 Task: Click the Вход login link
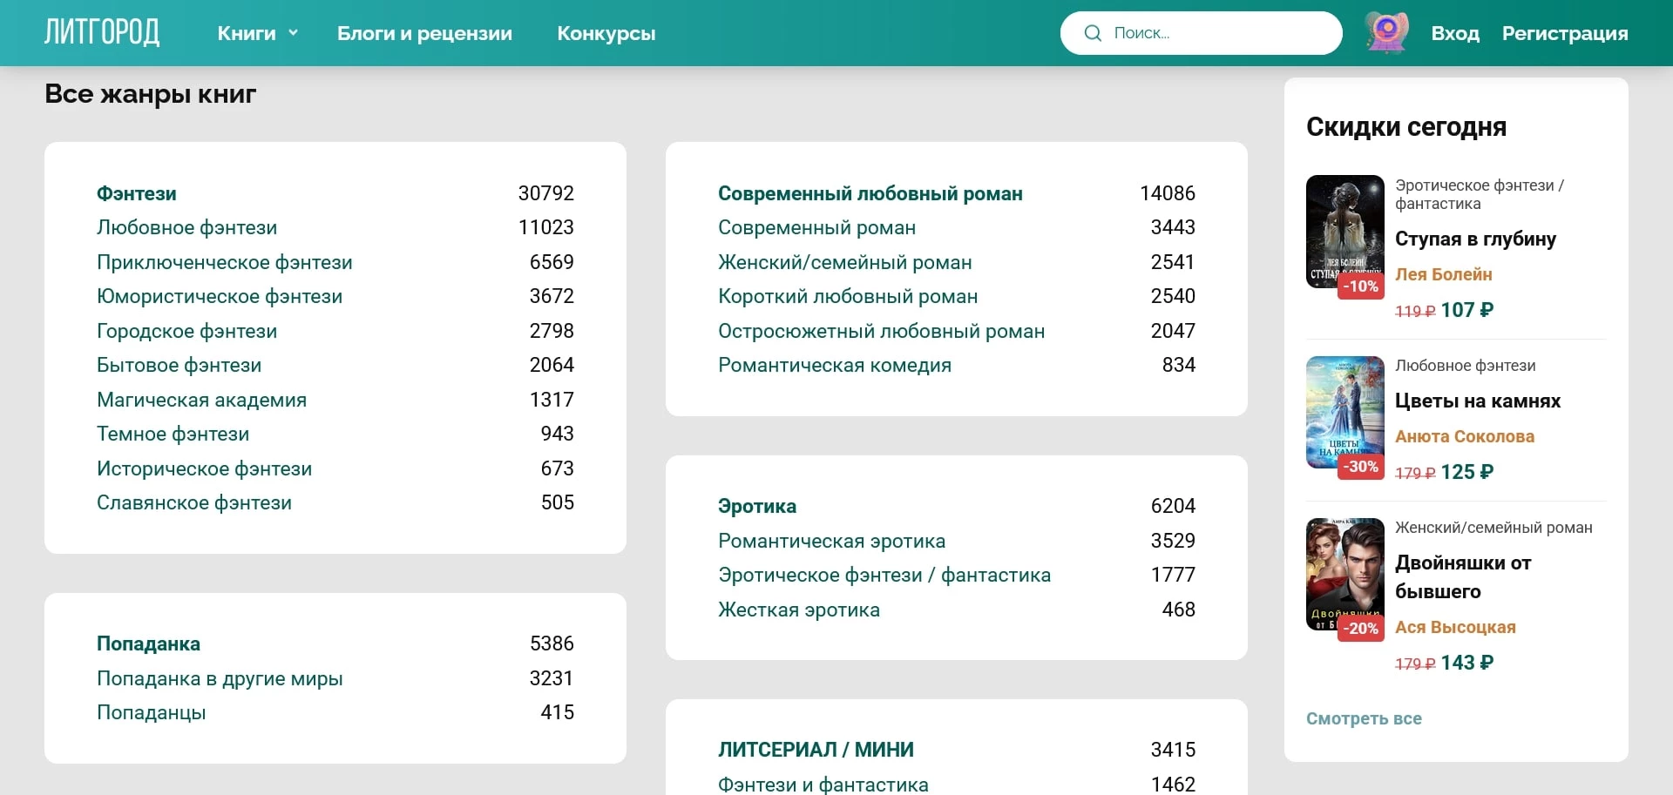[x=1454, y=33]
